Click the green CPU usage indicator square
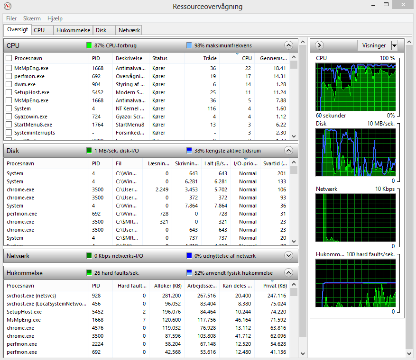This screenshot has height=360, width=416. [89, 45]
